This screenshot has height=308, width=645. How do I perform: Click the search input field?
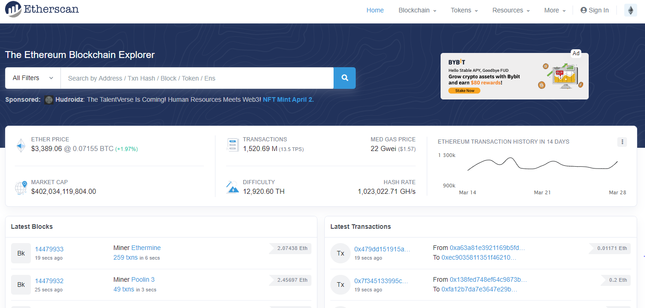coord(197,78)
